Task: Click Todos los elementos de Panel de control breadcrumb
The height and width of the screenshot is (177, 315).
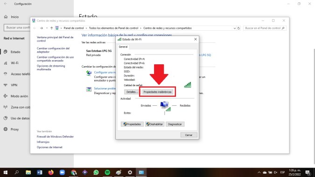Action: (113, 28)
